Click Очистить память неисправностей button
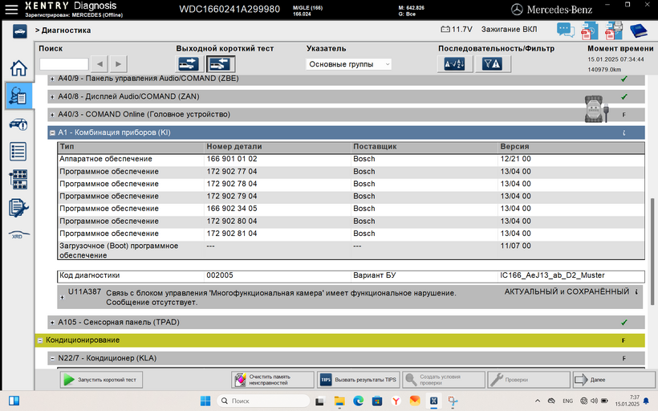Image resolution: width=658 pixels, height=411 pixels. coord(273,380)
